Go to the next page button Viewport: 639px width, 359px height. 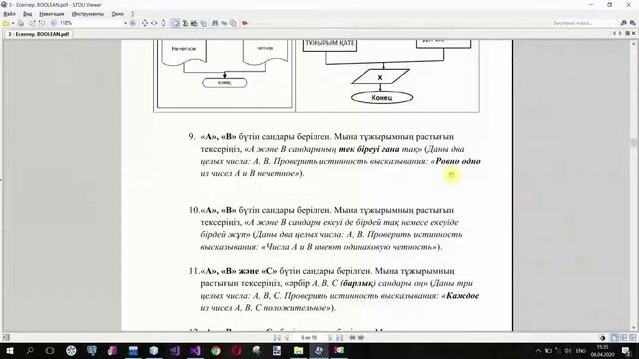(330, 338)
